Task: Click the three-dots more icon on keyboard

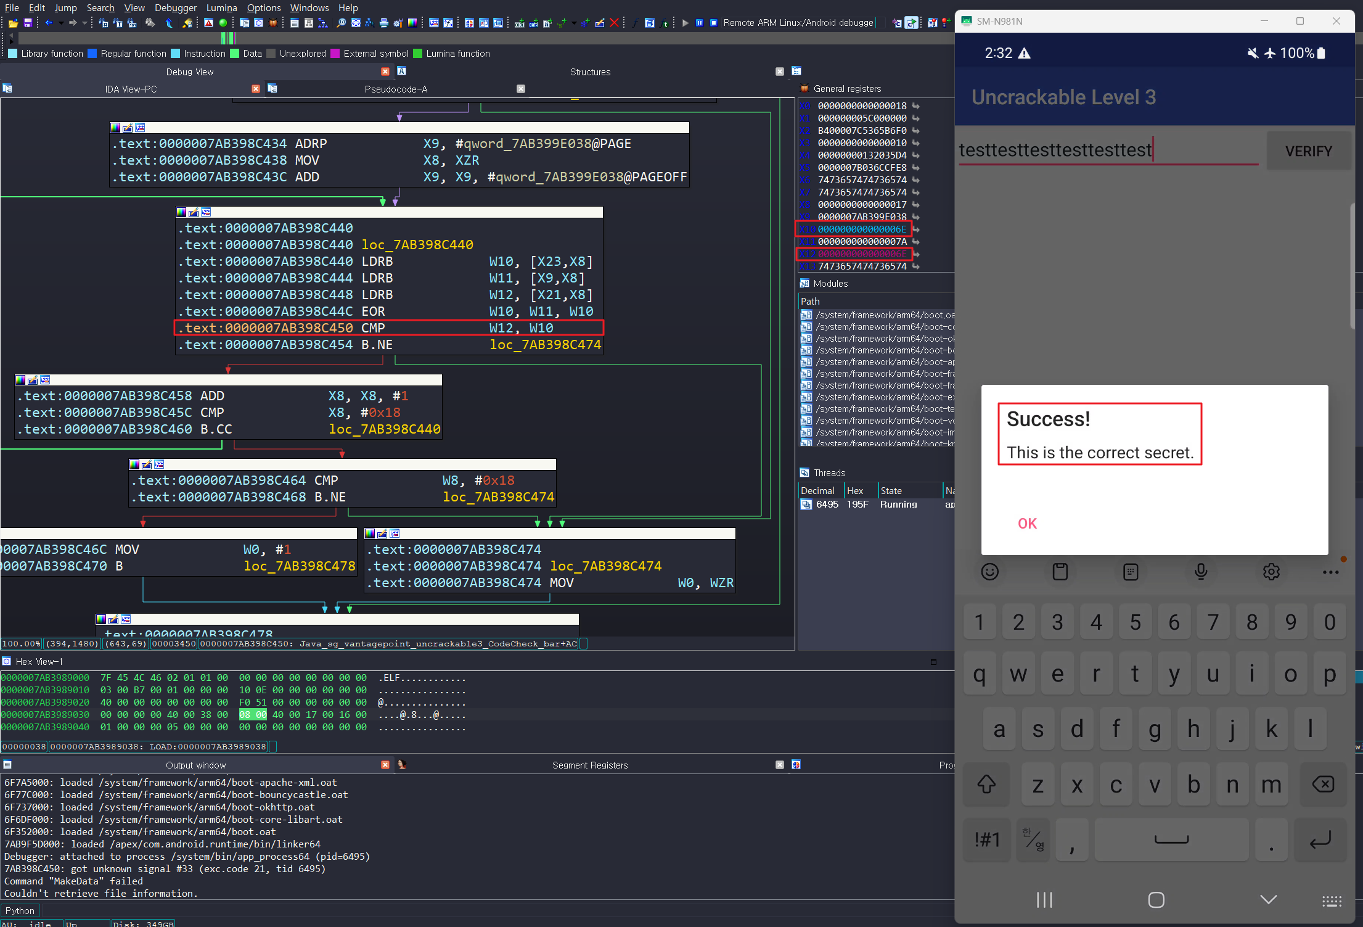Action: coord(1331,572)
